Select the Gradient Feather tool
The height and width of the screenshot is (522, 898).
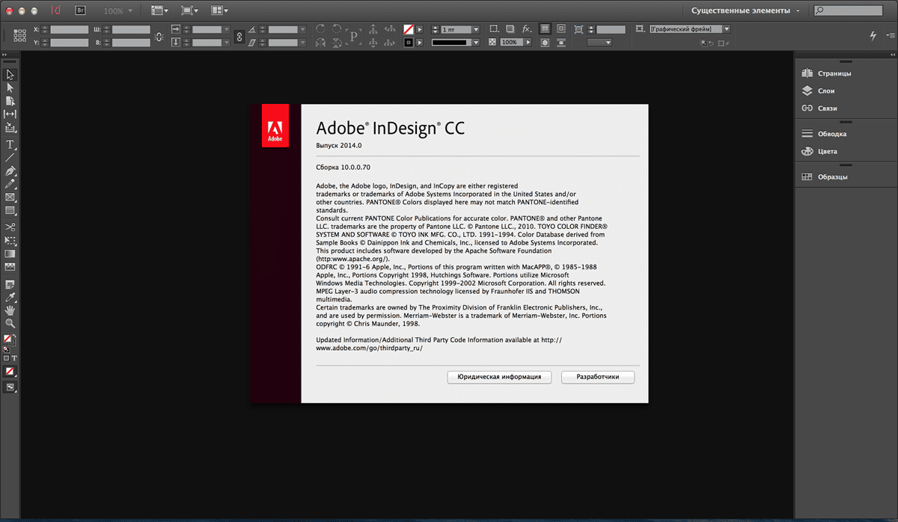tap(10, 266)
